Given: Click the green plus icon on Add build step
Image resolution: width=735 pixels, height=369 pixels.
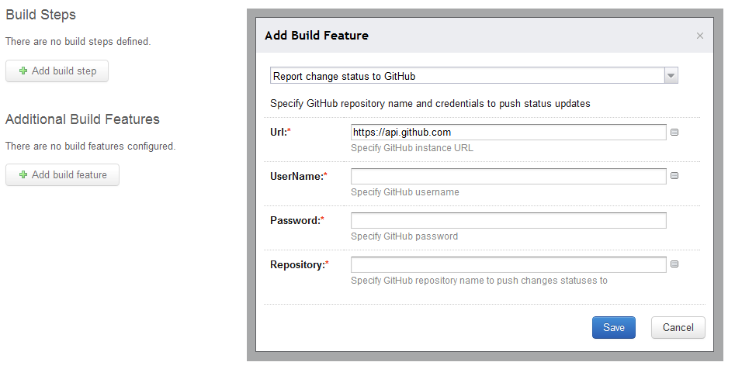Looking at the screenshot, I should (x=23, y=71).
